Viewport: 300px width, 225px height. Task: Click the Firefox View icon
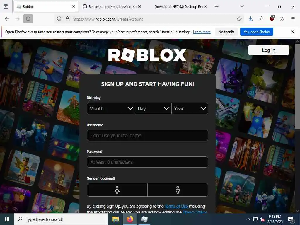6,6
